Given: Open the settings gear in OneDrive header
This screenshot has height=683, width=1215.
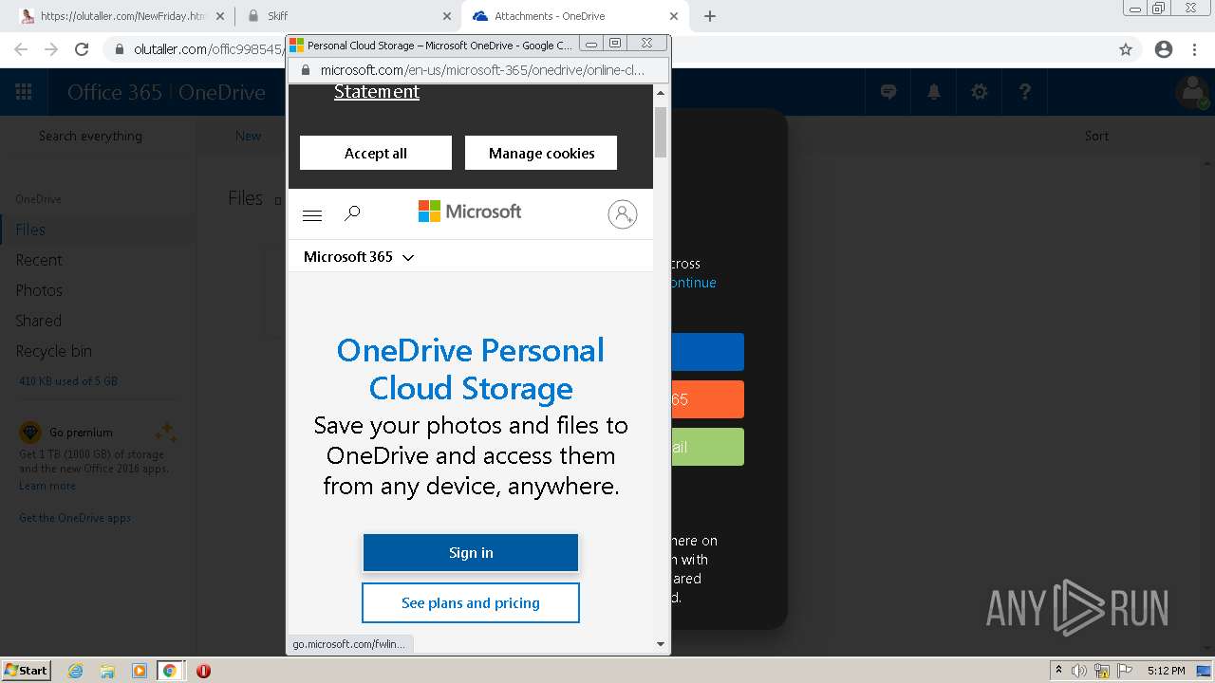Looking at the screenshot, I should (x=980, y=92).
